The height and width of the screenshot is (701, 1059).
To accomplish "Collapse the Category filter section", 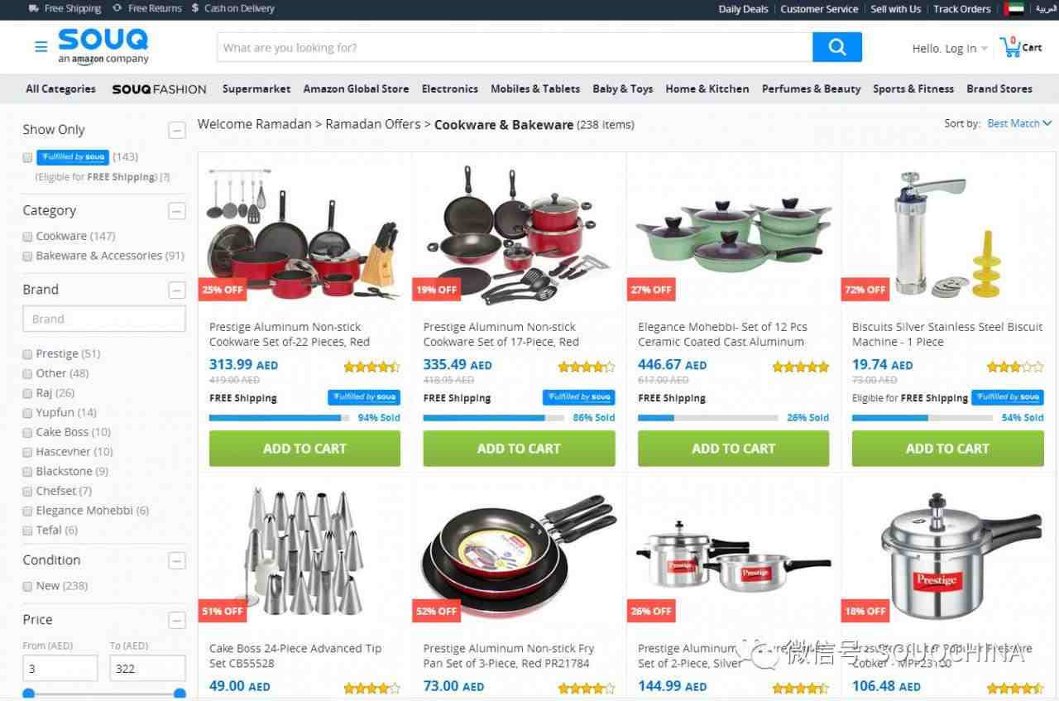I will 176,211.
